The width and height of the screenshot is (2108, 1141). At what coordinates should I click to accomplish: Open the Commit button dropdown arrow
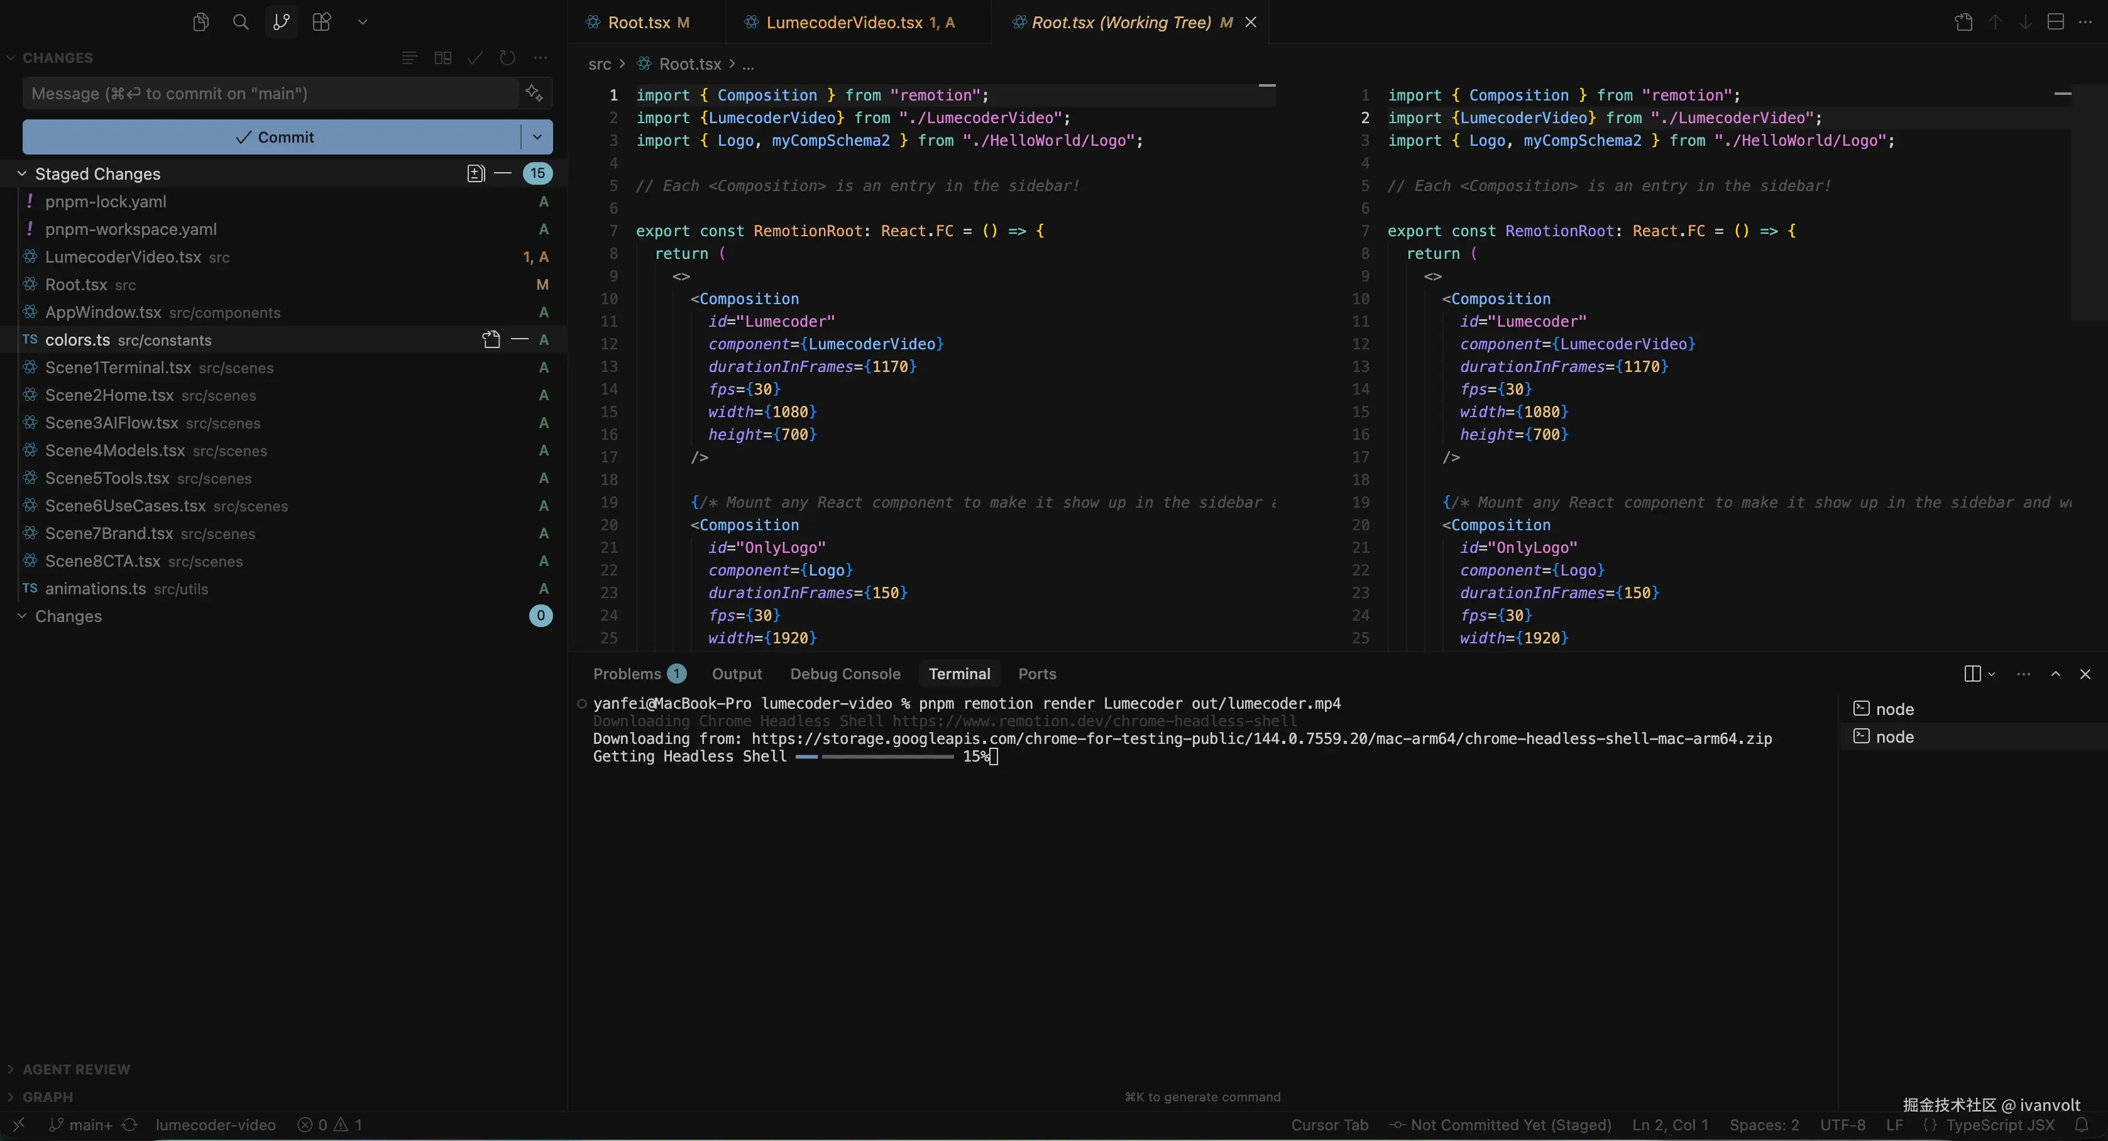pyautogui.click(x=537, y=138)
